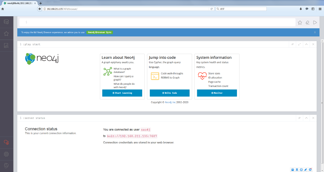This screenshot has width=324, height=172.
Task: Save the query as favorite using the editor star
Action: point(300,22)
